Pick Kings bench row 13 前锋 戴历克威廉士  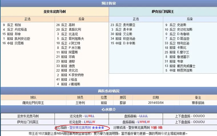[180, 66]
